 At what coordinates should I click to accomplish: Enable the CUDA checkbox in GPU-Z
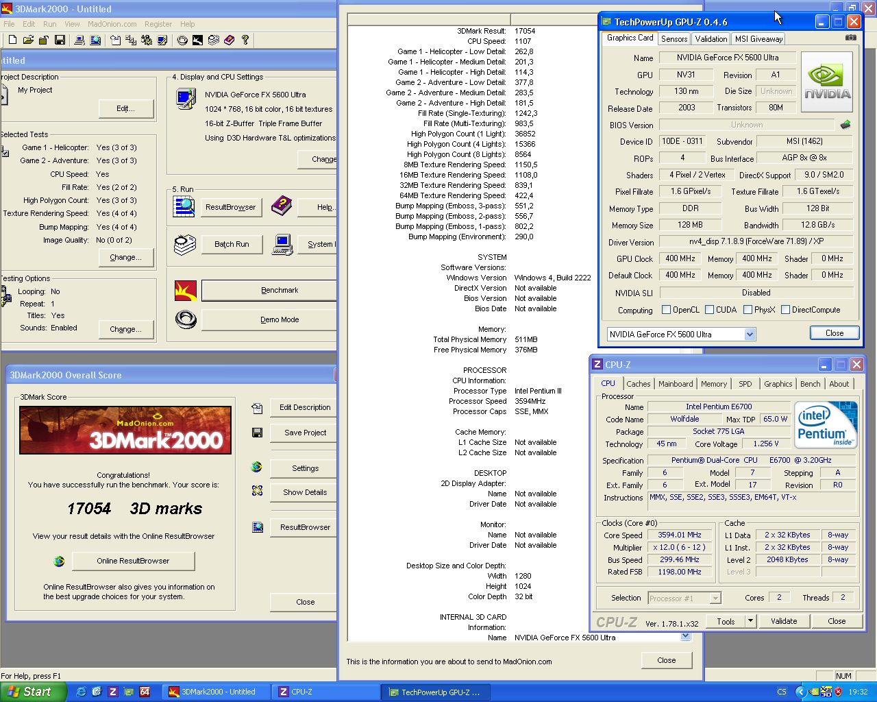coord(709,310)
